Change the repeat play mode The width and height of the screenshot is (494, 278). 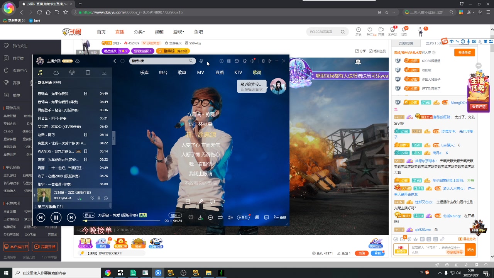220,218
